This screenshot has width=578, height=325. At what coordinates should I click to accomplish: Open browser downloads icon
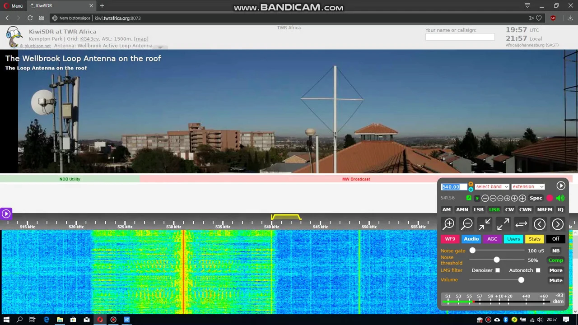click(x=570, y=18)
